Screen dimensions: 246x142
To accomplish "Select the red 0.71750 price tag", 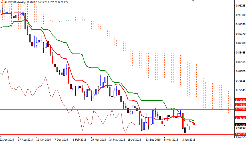I will (x=240, y=118).
